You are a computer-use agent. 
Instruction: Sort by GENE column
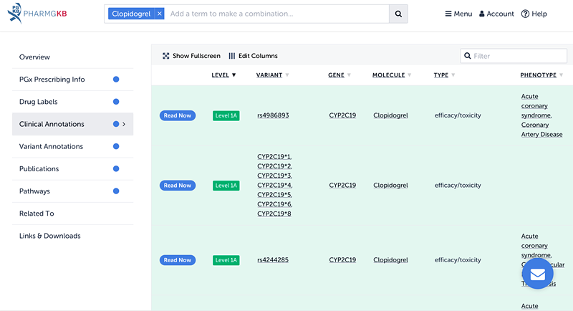339,75
